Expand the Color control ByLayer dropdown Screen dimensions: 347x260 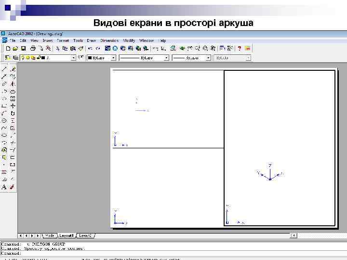pyautogui.click(x=113, y=58)
